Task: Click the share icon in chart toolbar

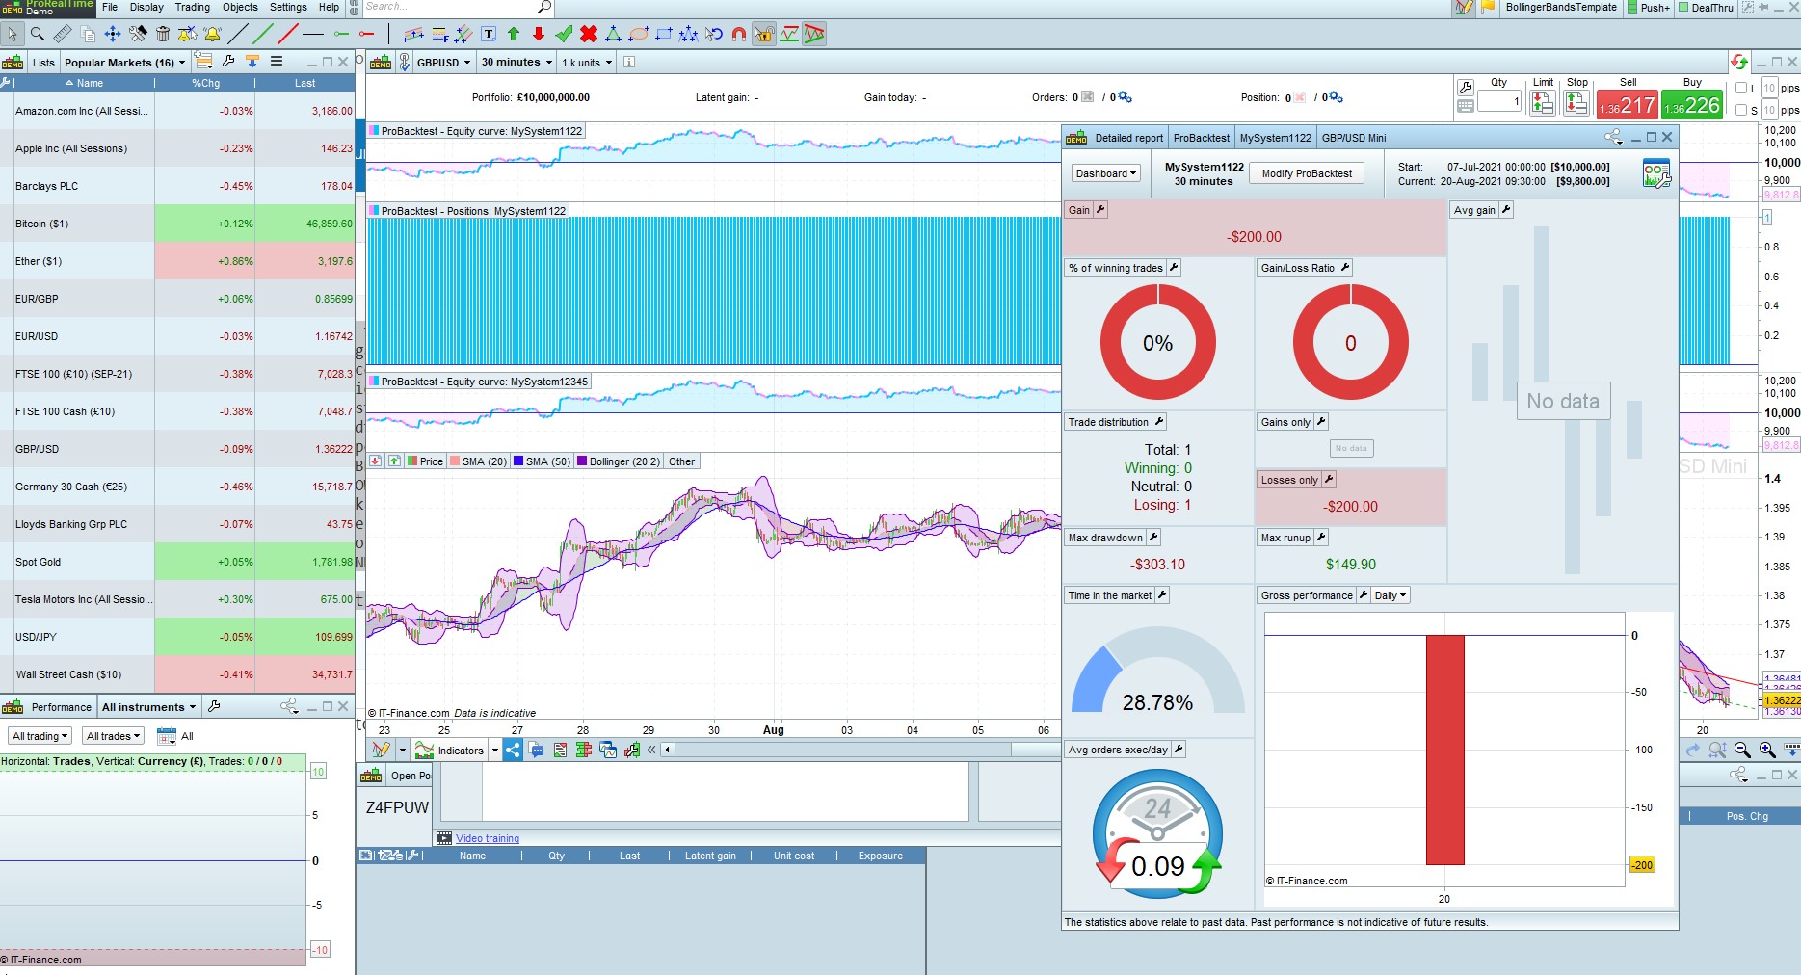Action: [x=513, y=751]
